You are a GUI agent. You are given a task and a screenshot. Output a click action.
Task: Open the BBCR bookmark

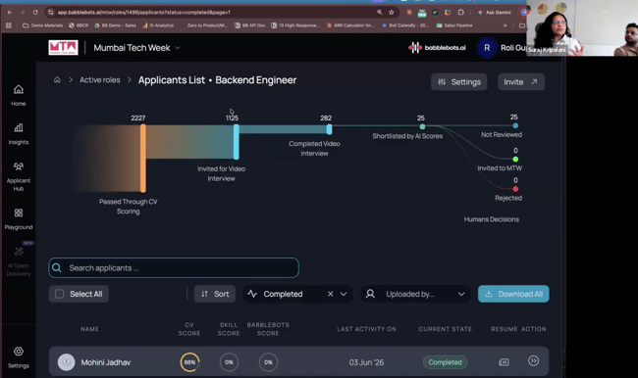(79, 25)
